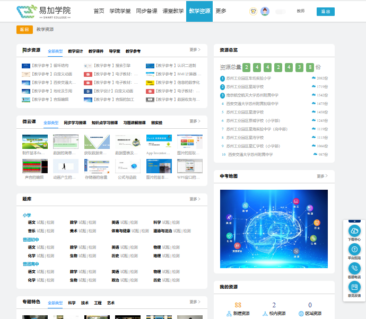Click the orange 返回 button
Viewport: 366px width, 319px height.
(24, 30)
